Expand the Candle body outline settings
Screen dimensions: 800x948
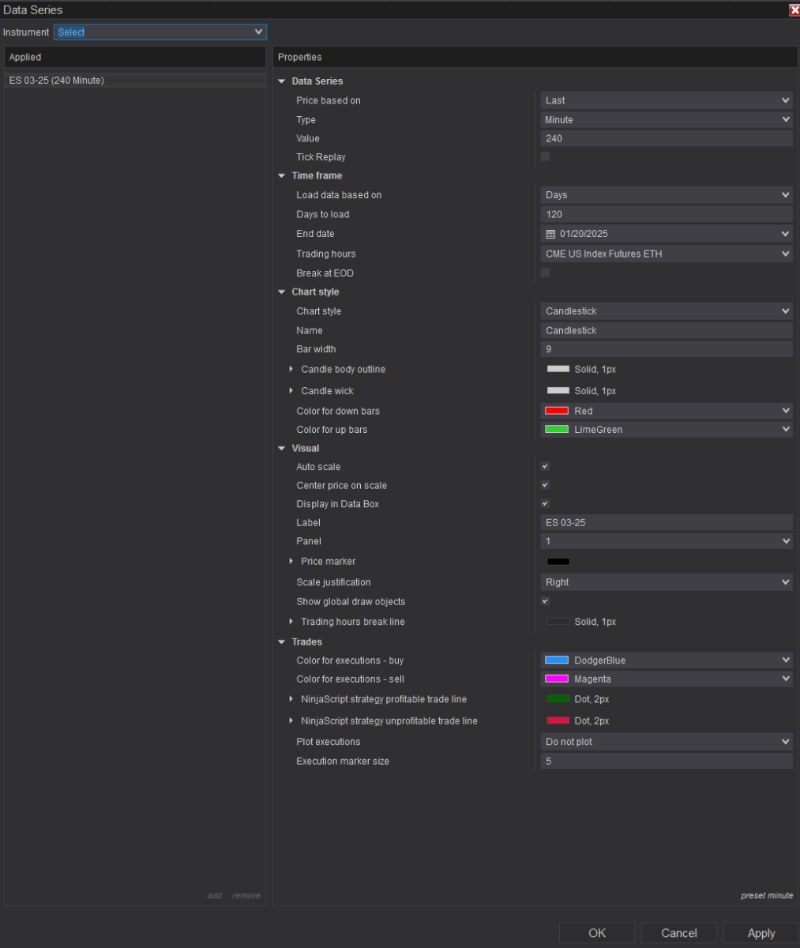click(x=291, y=369)
